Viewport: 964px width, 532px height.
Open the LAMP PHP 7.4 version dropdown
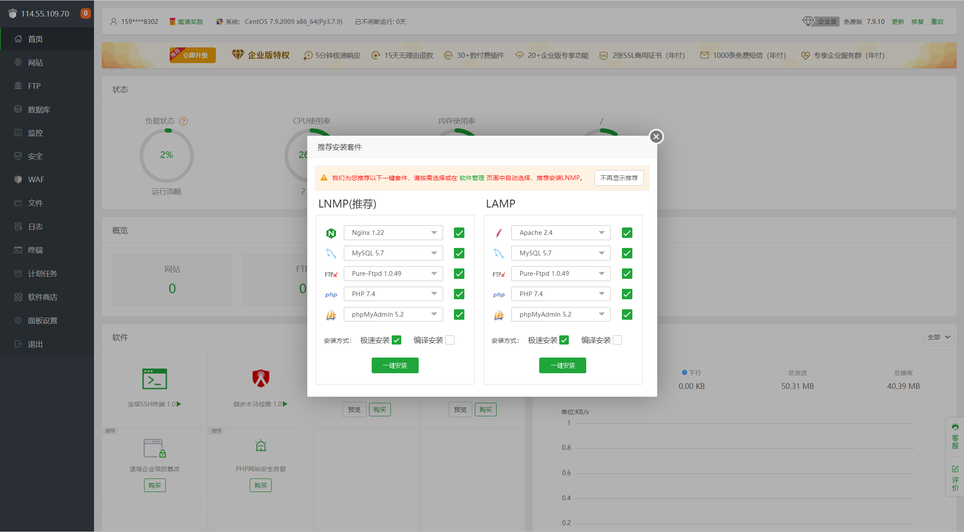click(x=561, y=294)
